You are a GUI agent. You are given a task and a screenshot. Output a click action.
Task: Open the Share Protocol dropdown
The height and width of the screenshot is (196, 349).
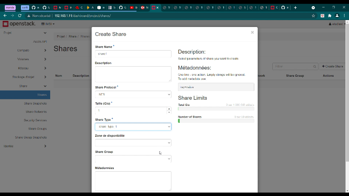133,94
